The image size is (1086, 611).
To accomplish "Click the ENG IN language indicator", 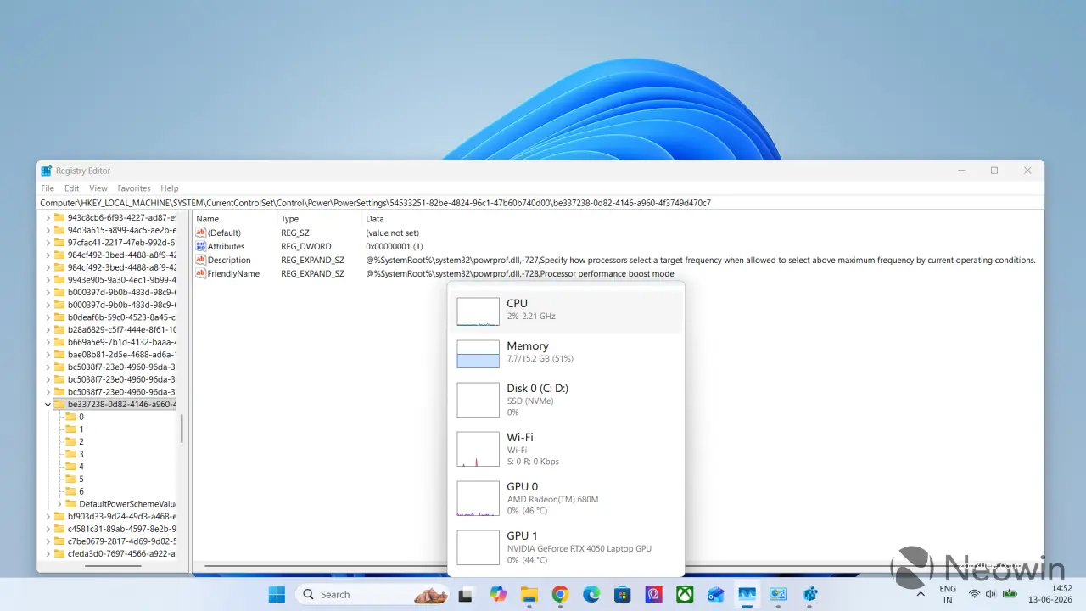I will (948, 594).
